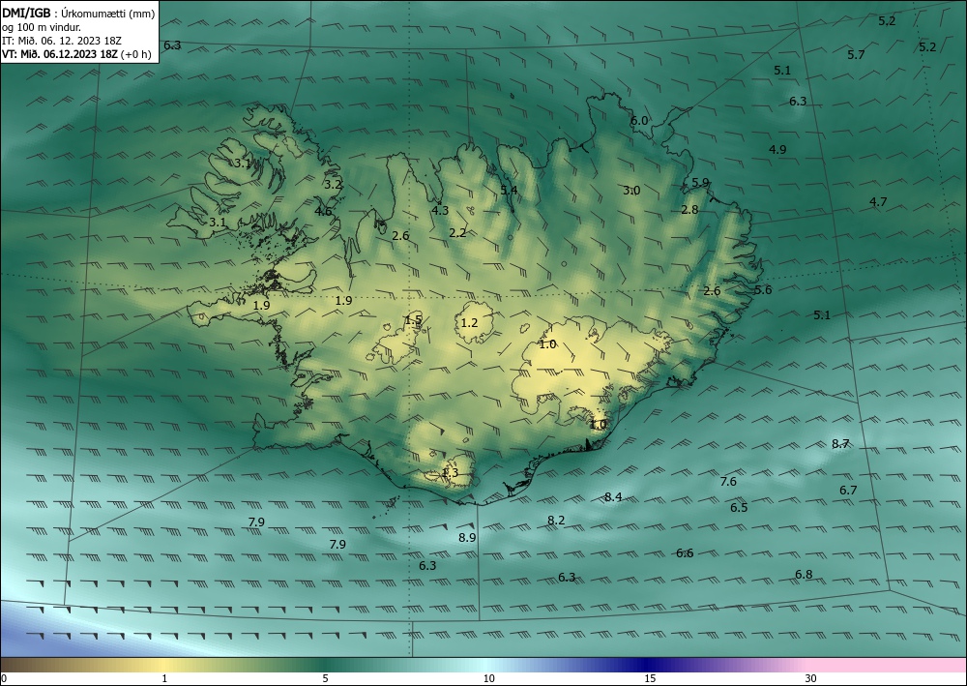967x686 pixels.
Task: Click the 5.6 value label
Action: pos(763,290)
